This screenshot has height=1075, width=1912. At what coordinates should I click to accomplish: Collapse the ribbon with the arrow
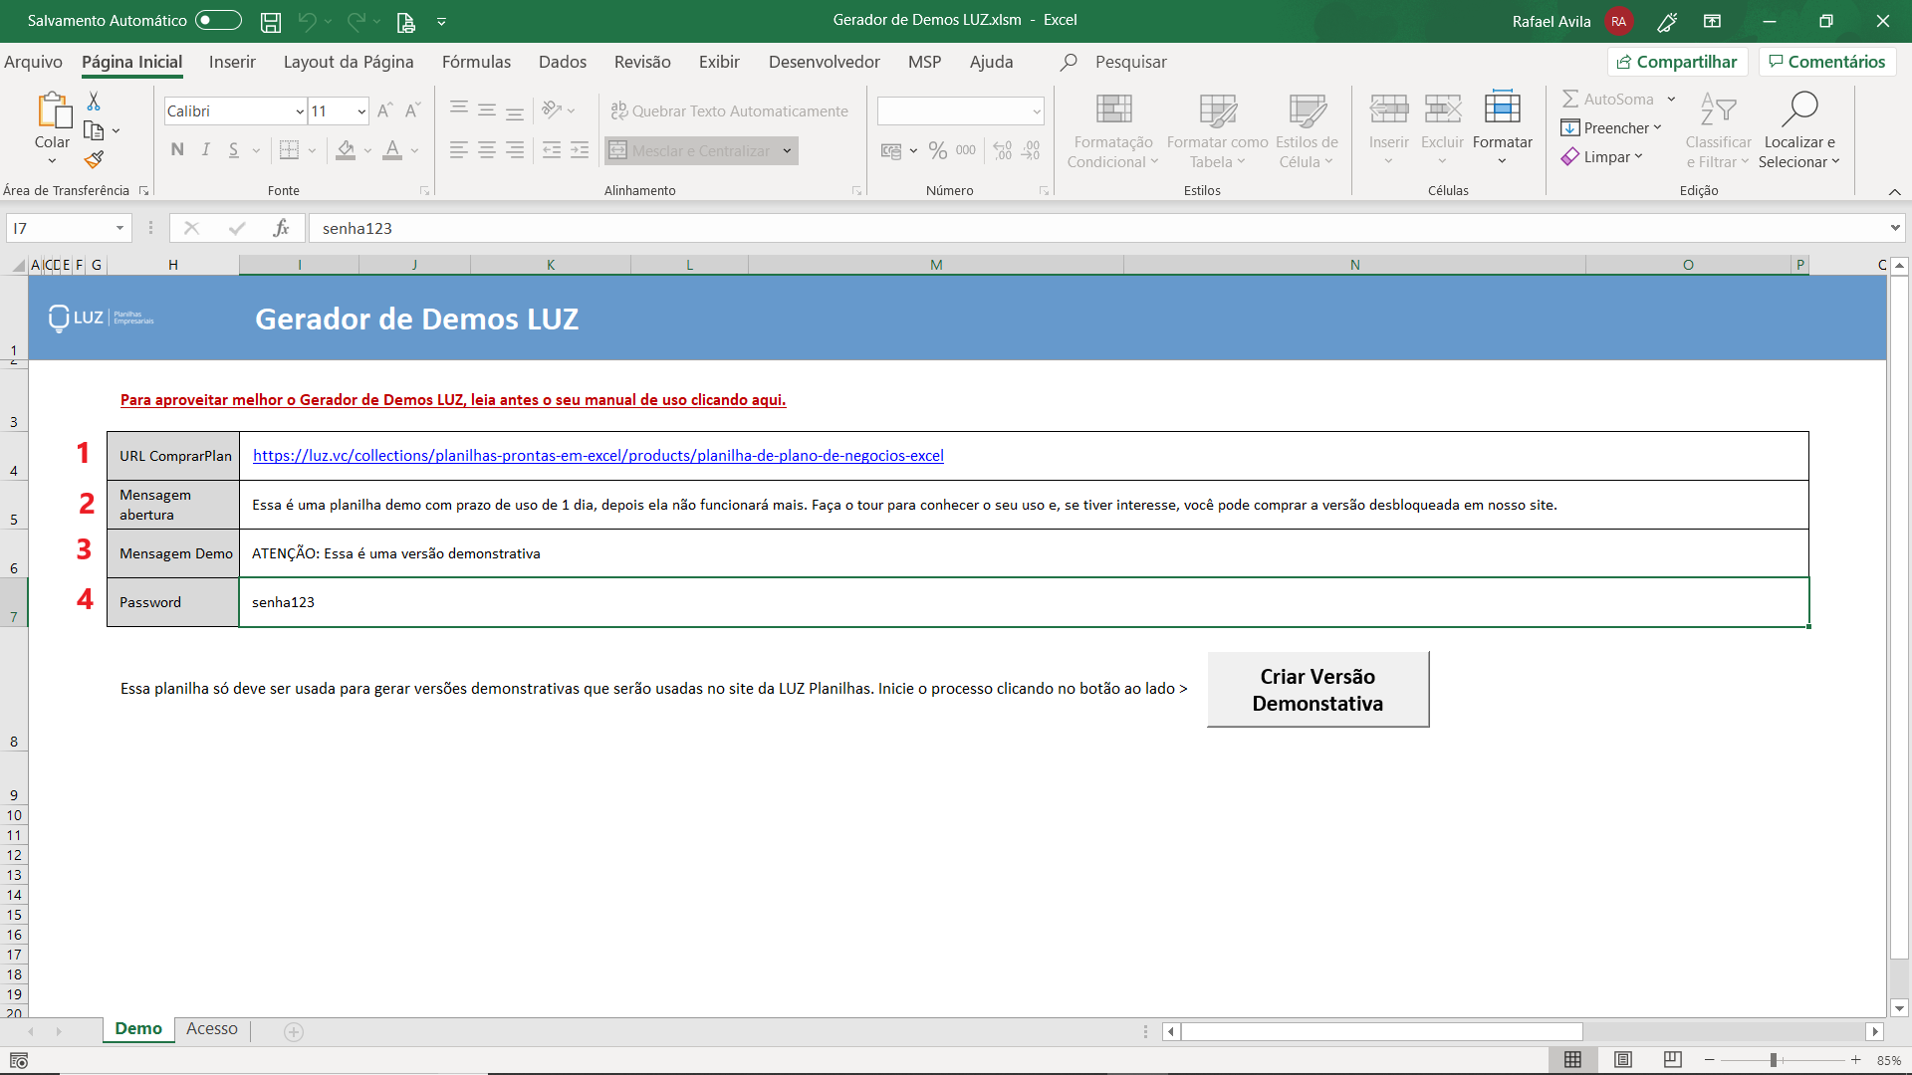click(x=1894, y=191)
